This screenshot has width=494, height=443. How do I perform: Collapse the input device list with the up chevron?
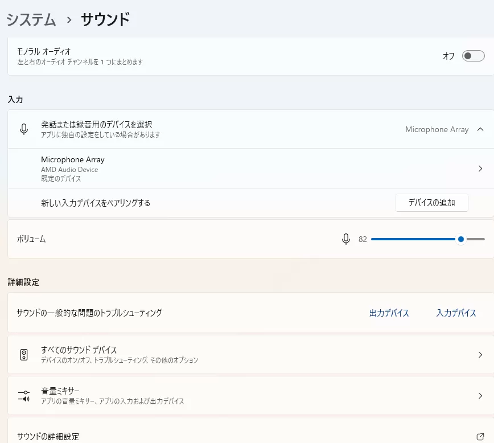(x=480, y=129)
